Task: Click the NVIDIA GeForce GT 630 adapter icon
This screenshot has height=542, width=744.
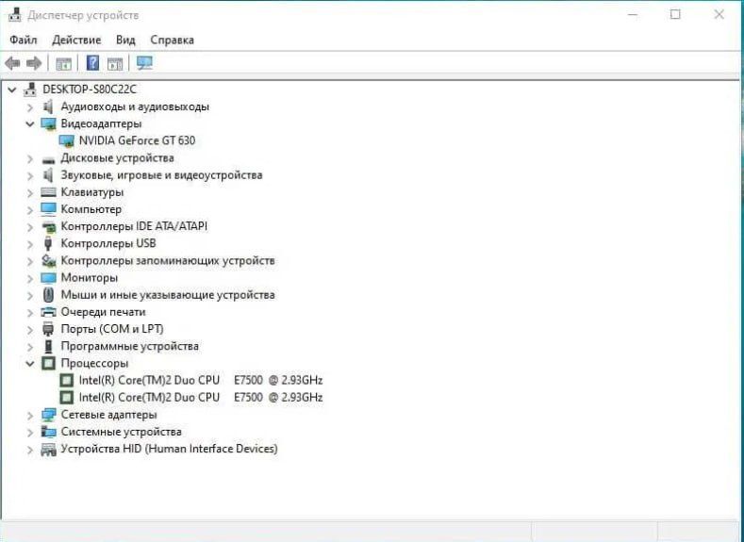Action: pos(66,140)
